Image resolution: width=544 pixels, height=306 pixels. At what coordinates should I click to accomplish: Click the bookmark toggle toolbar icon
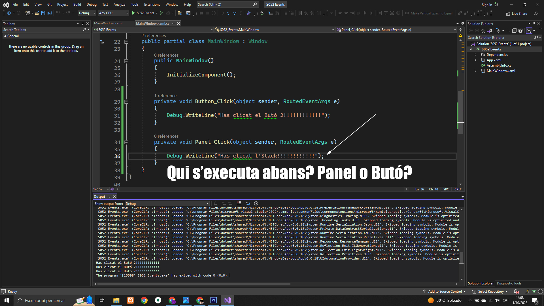[x=300, y=13]
